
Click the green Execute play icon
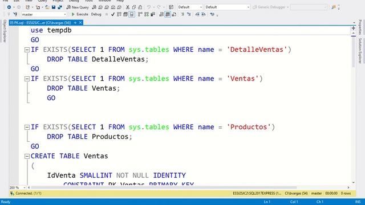point(73,14)
